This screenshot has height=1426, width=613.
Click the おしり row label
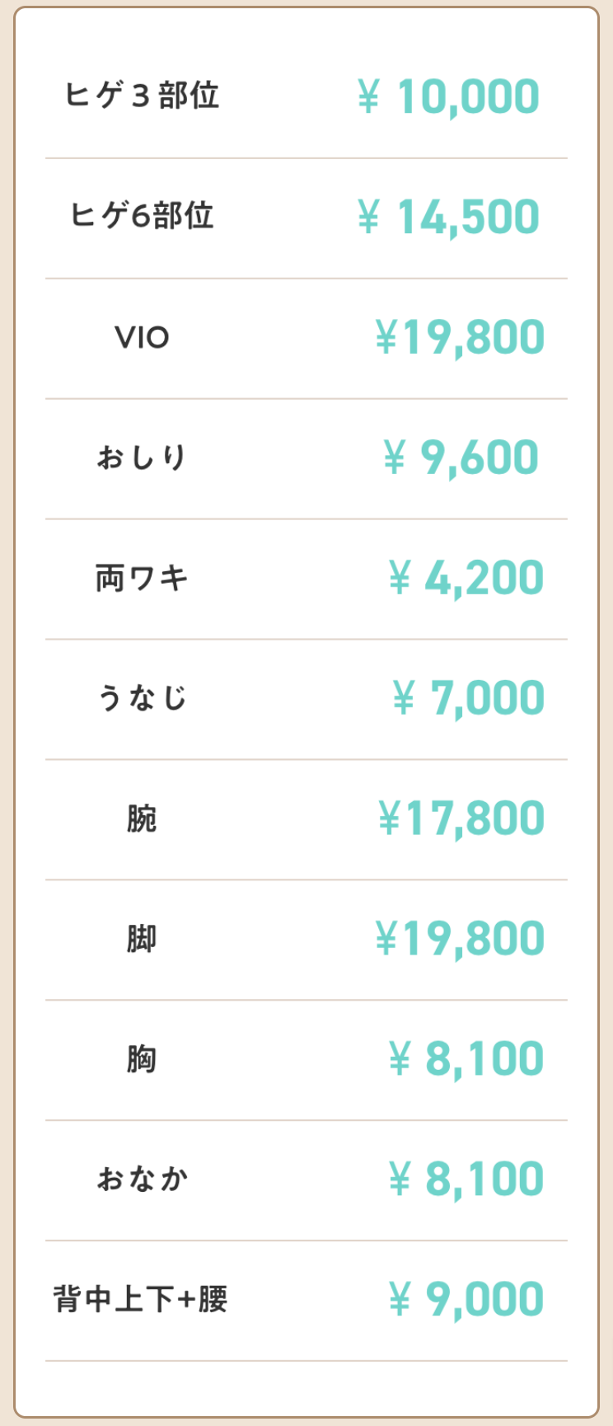tap(142, 457)
